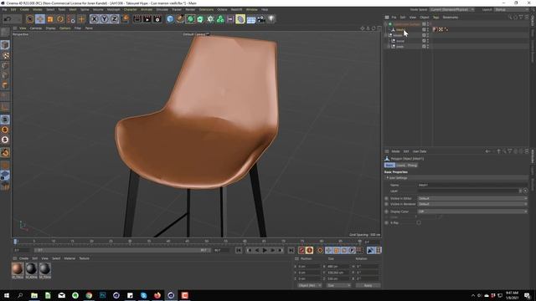Viewport: 536px width, 301px height.
Task: Open the Simulate menu
Action: [x=162, y=9]
